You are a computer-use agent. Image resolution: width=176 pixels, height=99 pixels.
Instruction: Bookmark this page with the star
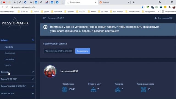point(142,7)
